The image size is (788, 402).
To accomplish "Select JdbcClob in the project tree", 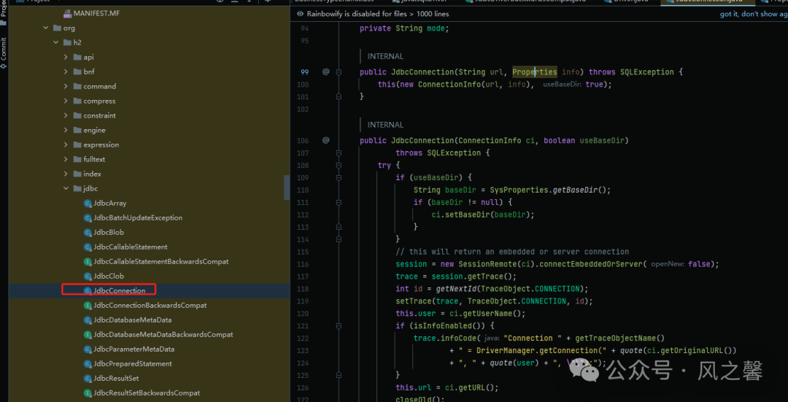I will 109,277.
